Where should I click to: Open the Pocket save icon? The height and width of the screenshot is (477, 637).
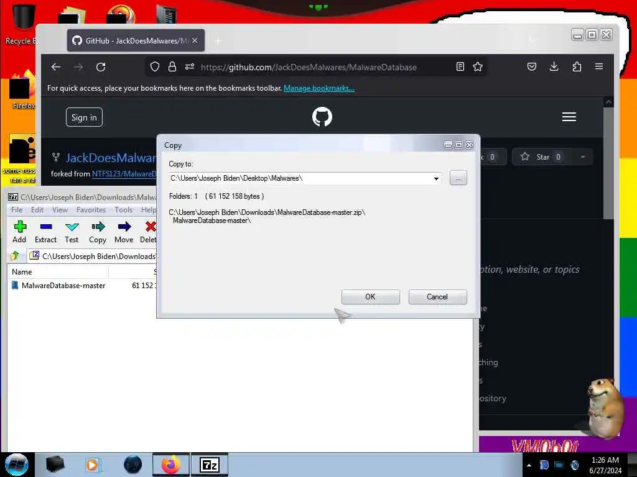pyautogui.click(x=532, y=67)
